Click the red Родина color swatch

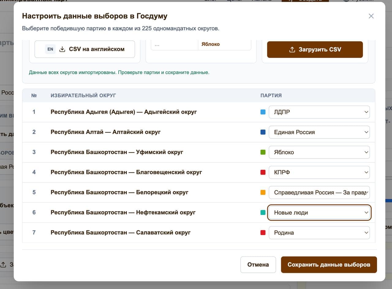click(263, 233)
